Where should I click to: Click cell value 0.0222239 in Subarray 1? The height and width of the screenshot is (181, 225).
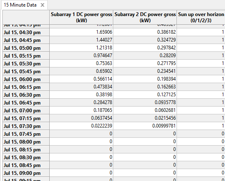(101, 125)
